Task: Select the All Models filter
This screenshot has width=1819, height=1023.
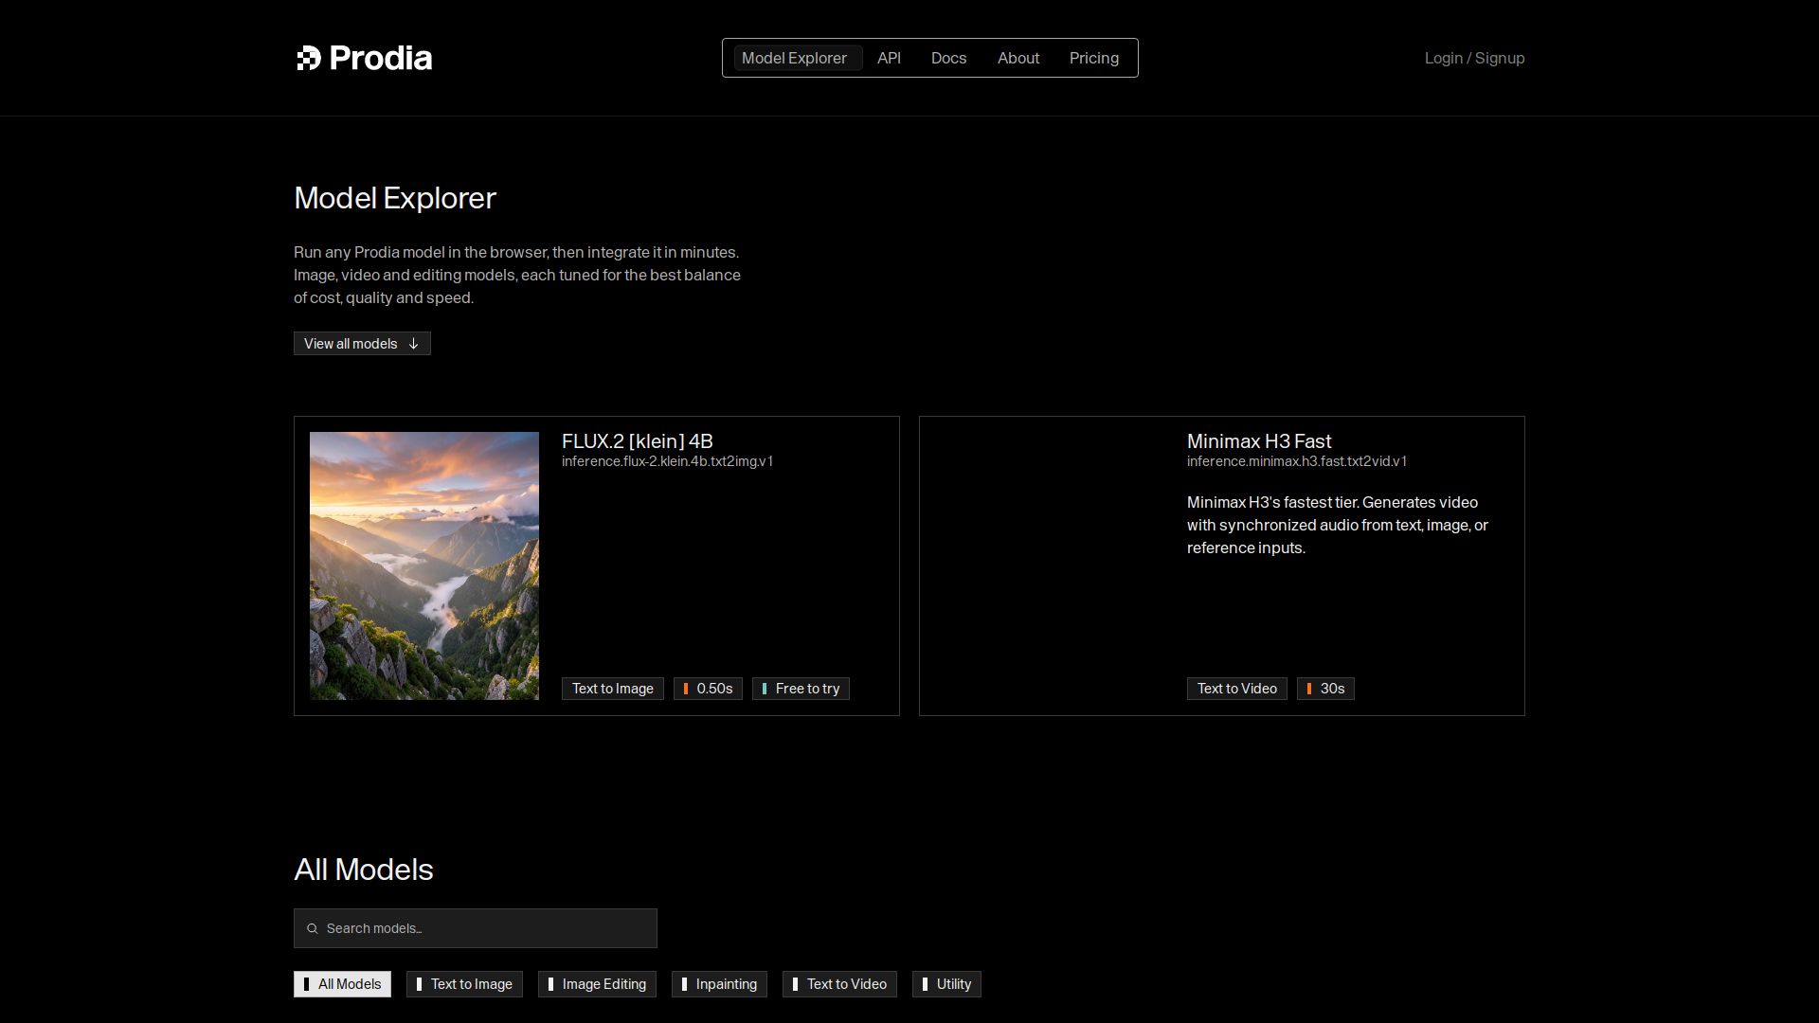Action: point(342,984)
